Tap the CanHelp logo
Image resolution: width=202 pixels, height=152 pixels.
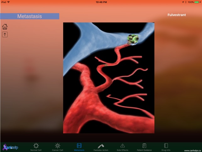pyautogui.click(x=10, y=147)
